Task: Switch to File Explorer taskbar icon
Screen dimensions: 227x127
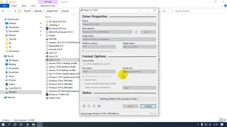Action: click(33, 125)
